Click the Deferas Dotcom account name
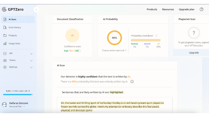This screenshot has width=209, height=117. pos(19,103)
